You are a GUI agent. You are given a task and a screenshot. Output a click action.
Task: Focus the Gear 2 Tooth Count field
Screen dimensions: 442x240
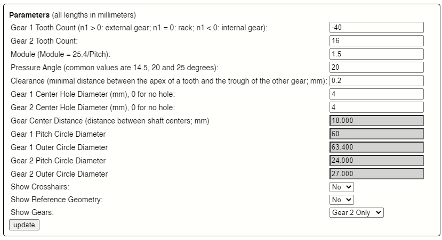point(376,41)
